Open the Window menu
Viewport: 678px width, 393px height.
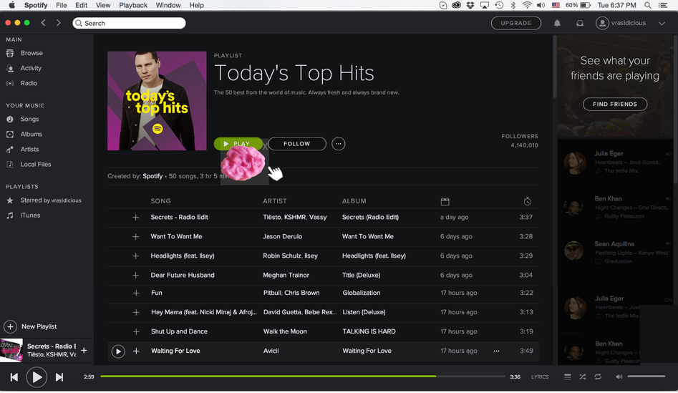(x=168, y=5)
